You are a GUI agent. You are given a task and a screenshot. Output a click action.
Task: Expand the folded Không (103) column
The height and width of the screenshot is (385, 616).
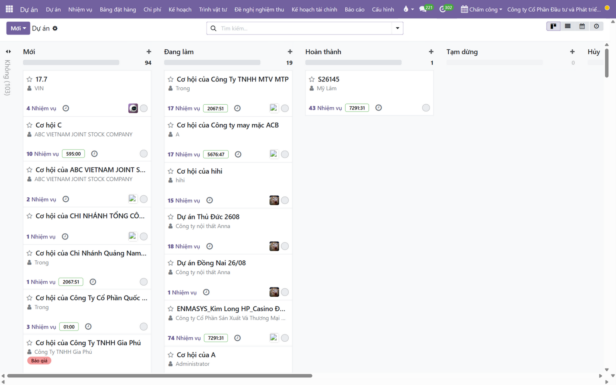point(8,52)
